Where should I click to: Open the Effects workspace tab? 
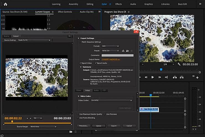(x=118, y=4)
